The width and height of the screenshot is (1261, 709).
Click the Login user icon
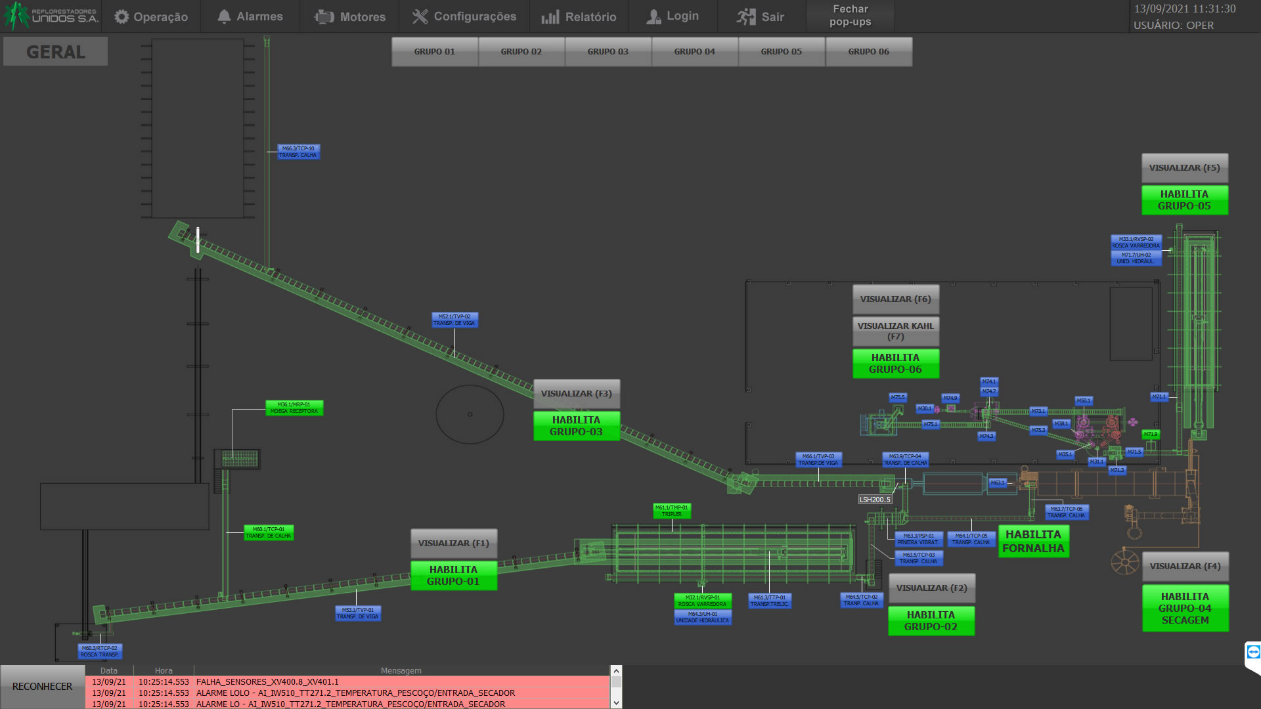click(653, 16)
